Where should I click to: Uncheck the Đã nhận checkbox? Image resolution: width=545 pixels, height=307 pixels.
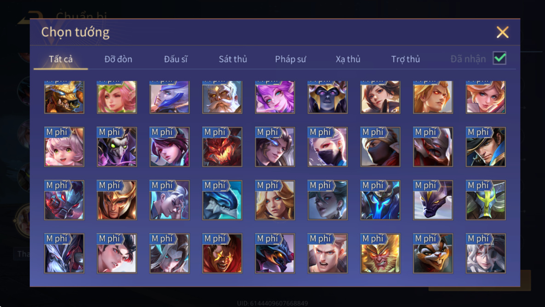(499, 58)
